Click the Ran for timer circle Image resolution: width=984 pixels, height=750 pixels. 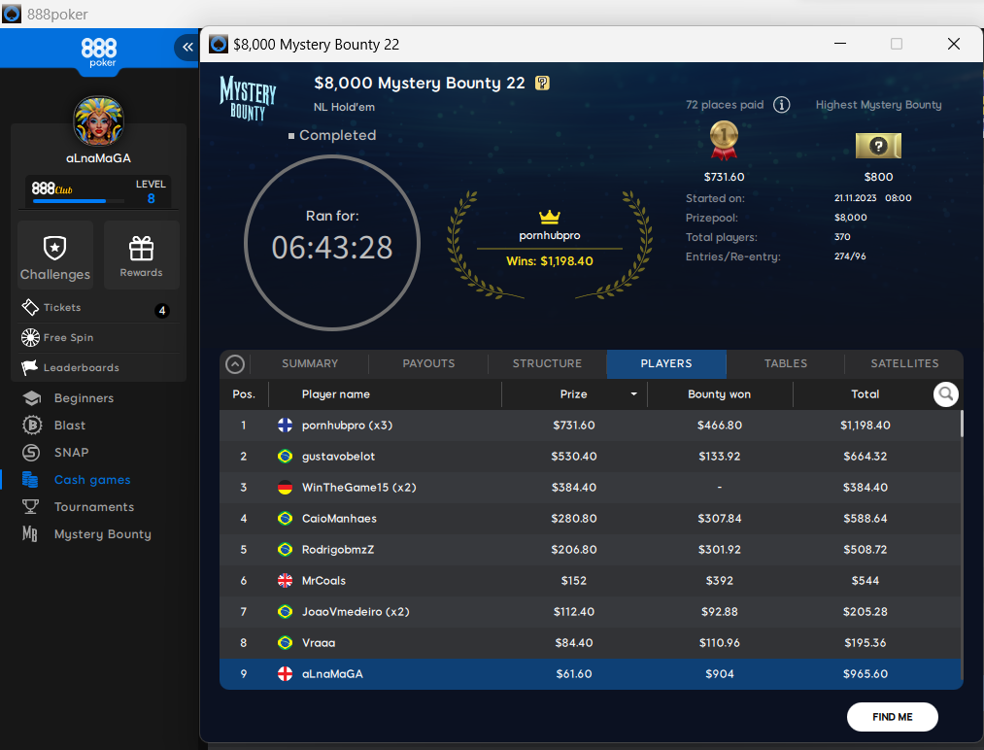point(332,242)
